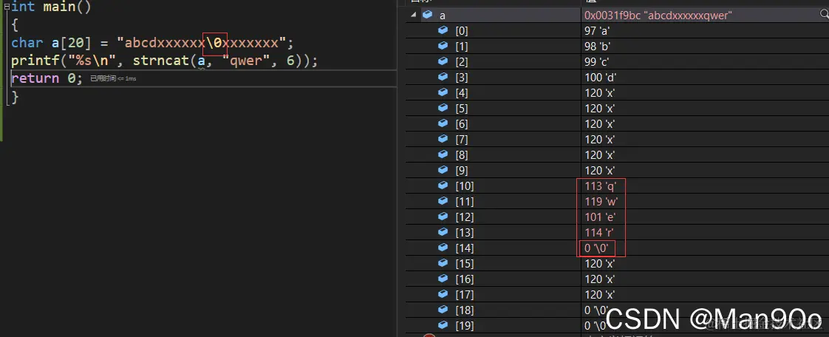
Task: Click the cube icon of element [15]
Action: tap(443, 263)
